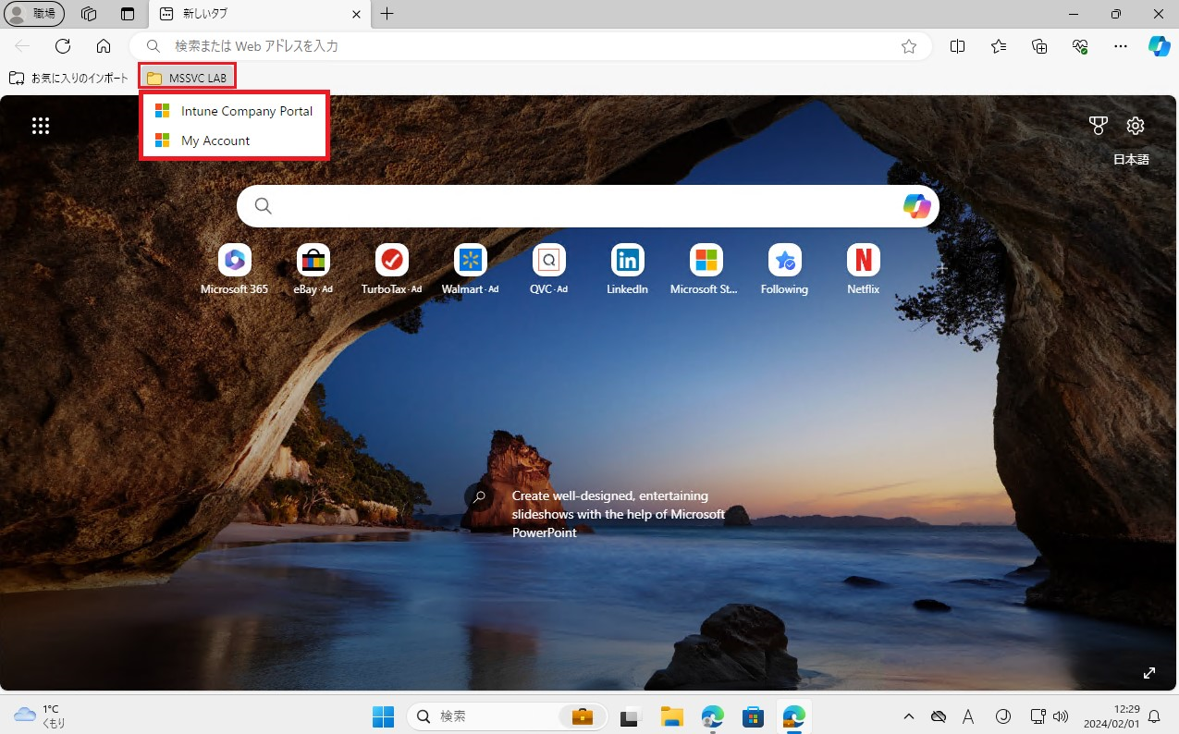The image size is (1179, 734).
Task: Open Intune Company Portal favorite
Action: [x=234, y=111]
